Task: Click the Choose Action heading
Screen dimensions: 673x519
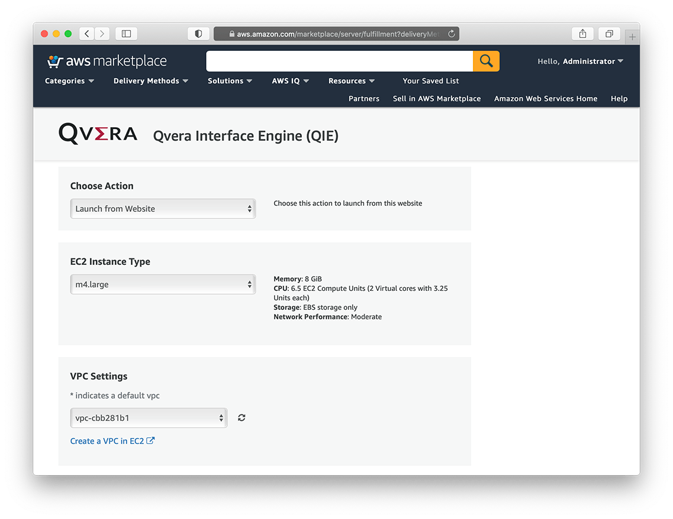Action: [102, 186]
